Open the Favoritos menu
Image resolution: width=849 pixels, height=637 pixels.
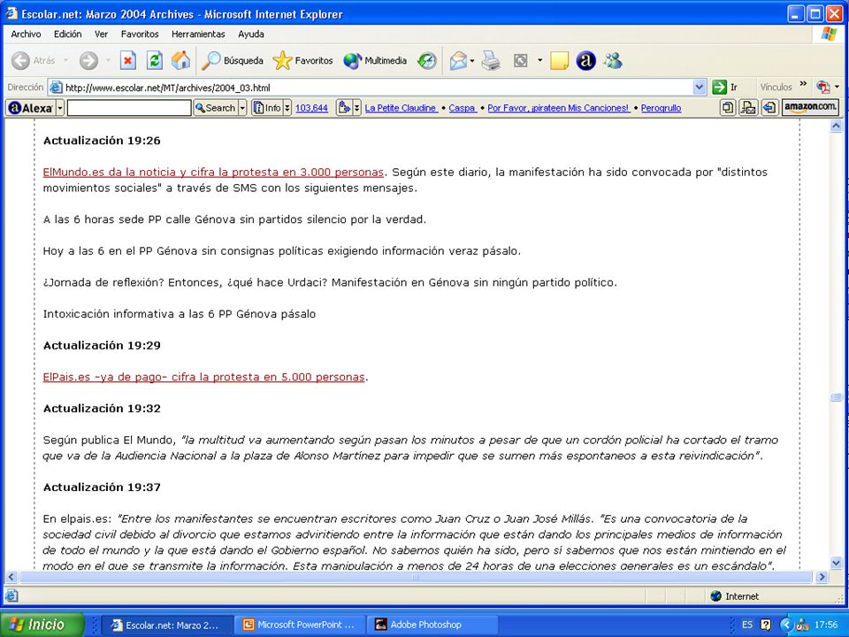point(140,35)
